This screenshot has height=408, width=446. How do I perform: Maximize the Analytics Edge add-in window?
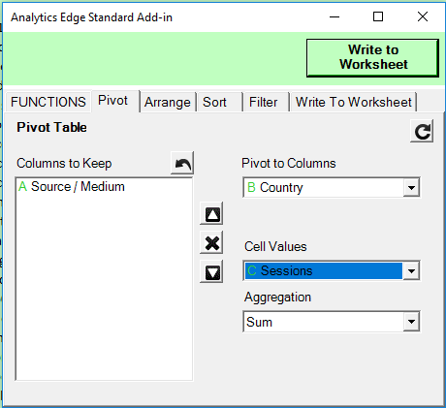378,16
